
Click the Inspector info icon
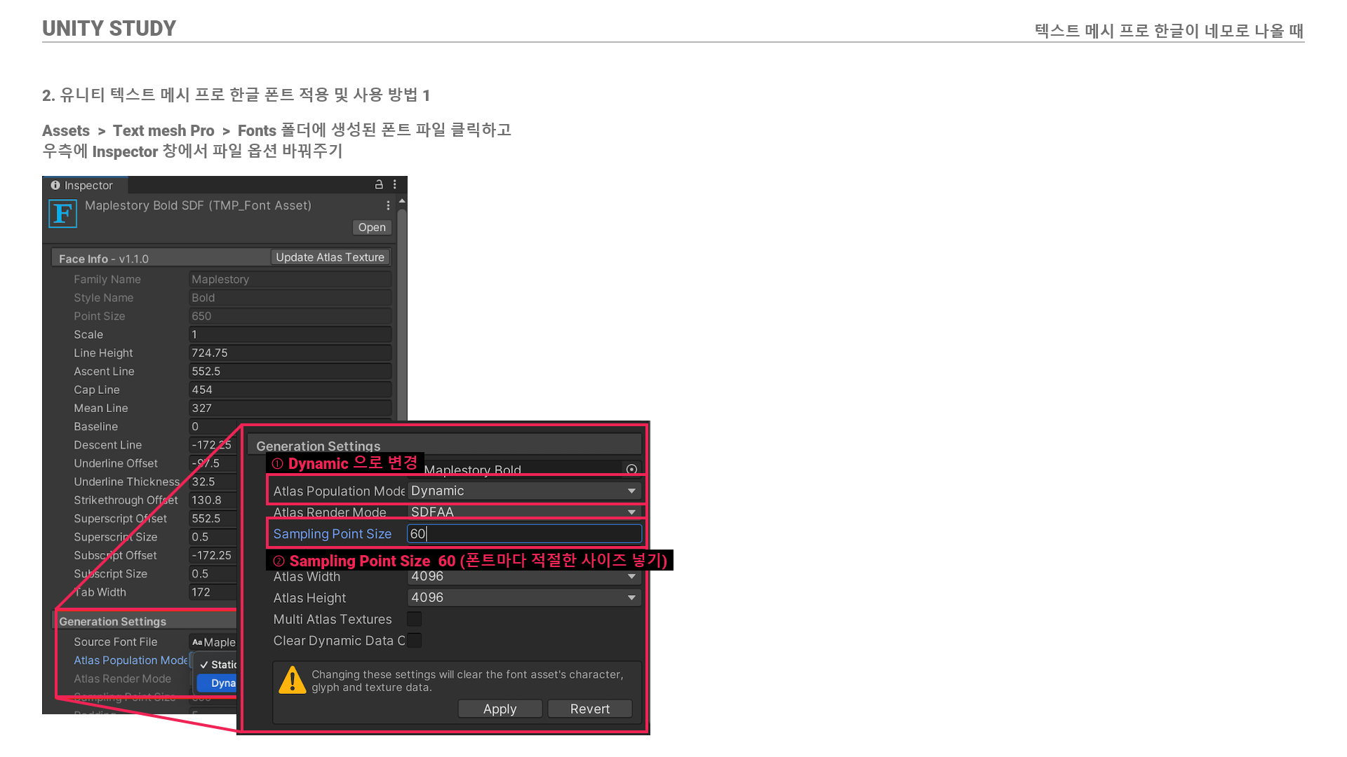[x=55, y=185]
